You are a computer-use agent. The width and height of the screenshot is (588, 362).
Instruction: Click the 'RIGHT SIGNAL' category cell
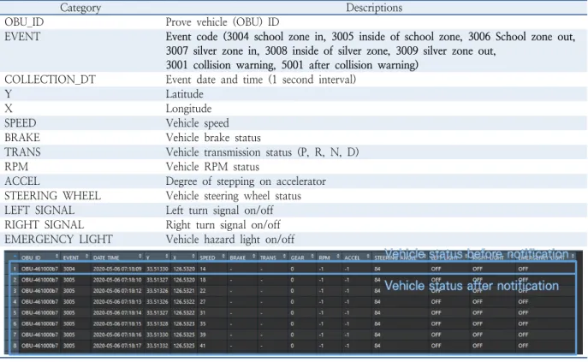click(x=45, y=225)
